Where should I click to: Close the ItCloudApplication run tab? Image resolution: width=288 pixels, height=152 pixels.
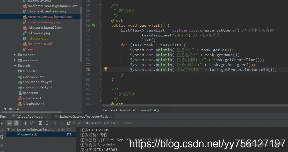click(47, 117)
